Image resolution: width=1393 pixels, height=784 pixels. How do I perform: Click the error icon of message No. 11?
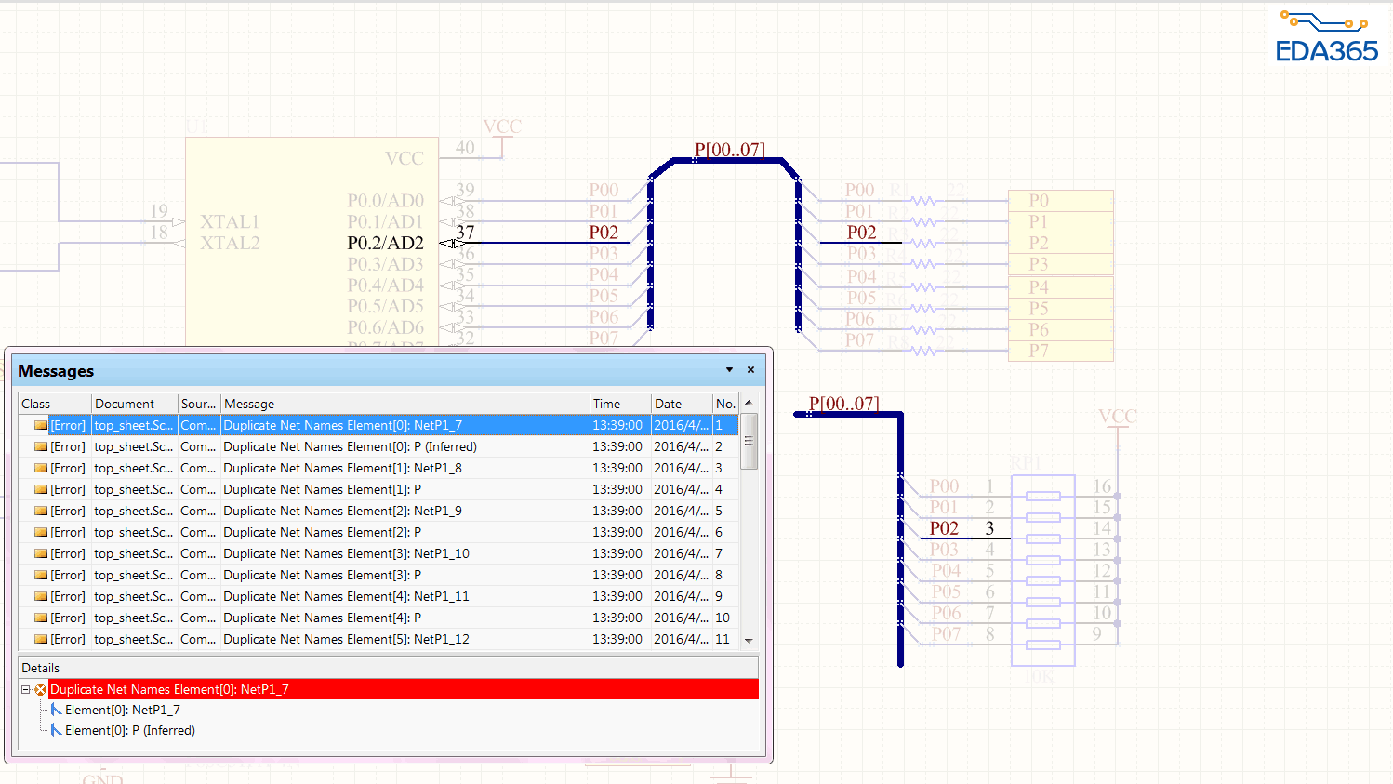click(41, 640)
